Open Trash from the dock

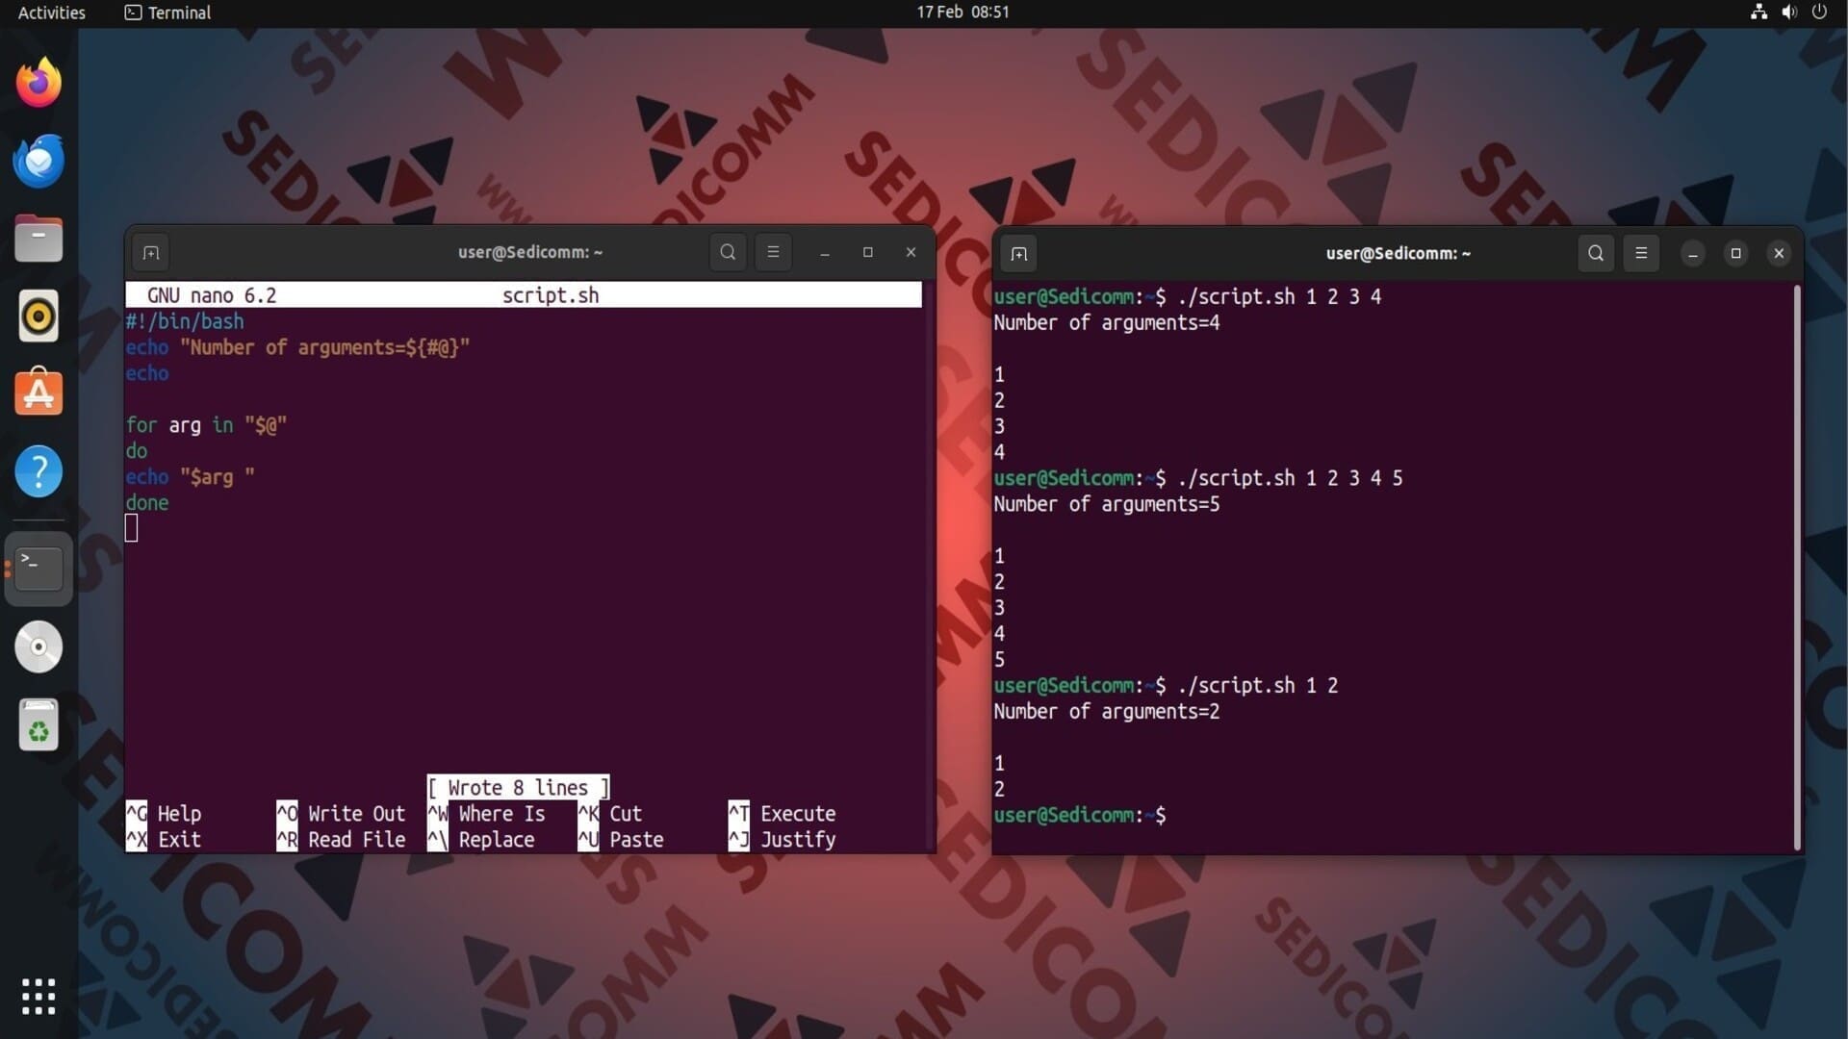pyautogui.click(x=38, y=725)
